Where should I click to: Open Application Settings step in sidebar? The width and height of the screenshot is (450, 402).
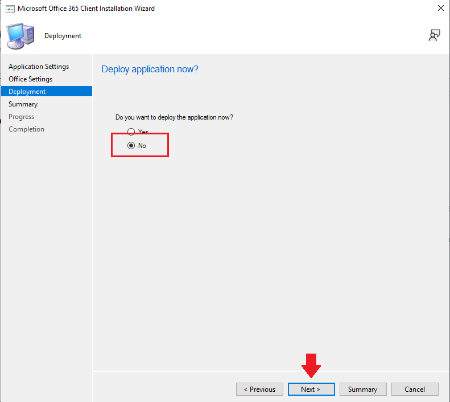pyautogui.click(x=39, y=67)
